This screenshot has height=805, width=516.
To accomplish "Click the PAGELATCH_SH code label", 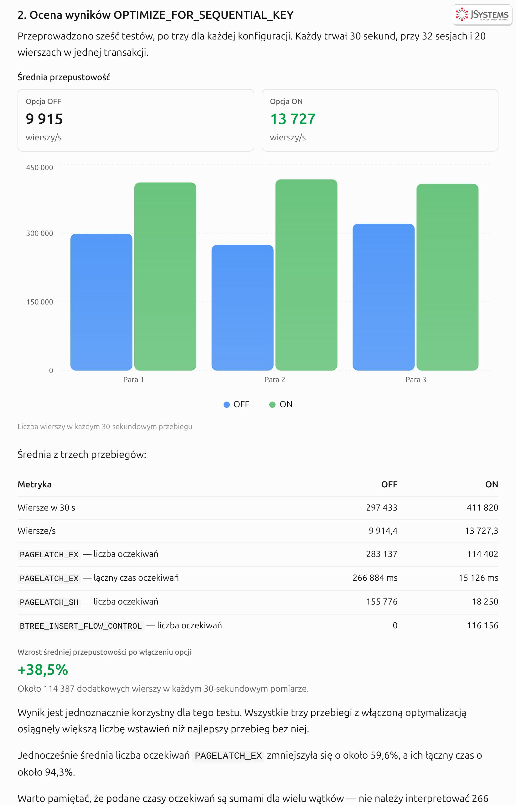I will tap(49, 602).
